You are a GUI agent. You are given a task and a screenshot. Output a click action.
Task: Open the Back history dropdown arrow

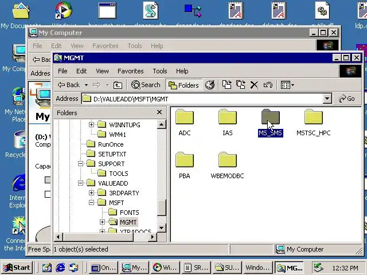pos(87,85)
